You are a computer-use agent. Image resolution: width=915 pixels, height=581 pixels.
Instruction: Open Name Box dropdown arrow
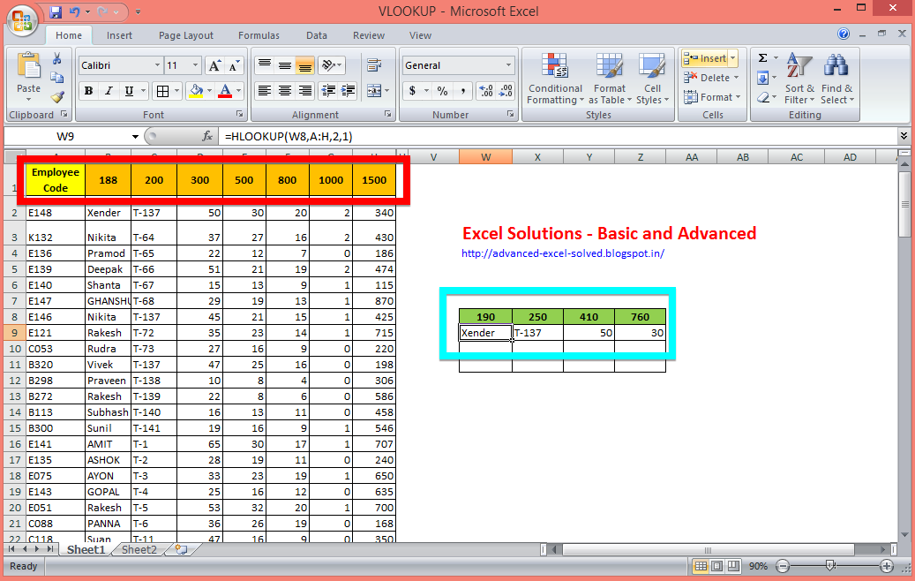coord(135,137)
